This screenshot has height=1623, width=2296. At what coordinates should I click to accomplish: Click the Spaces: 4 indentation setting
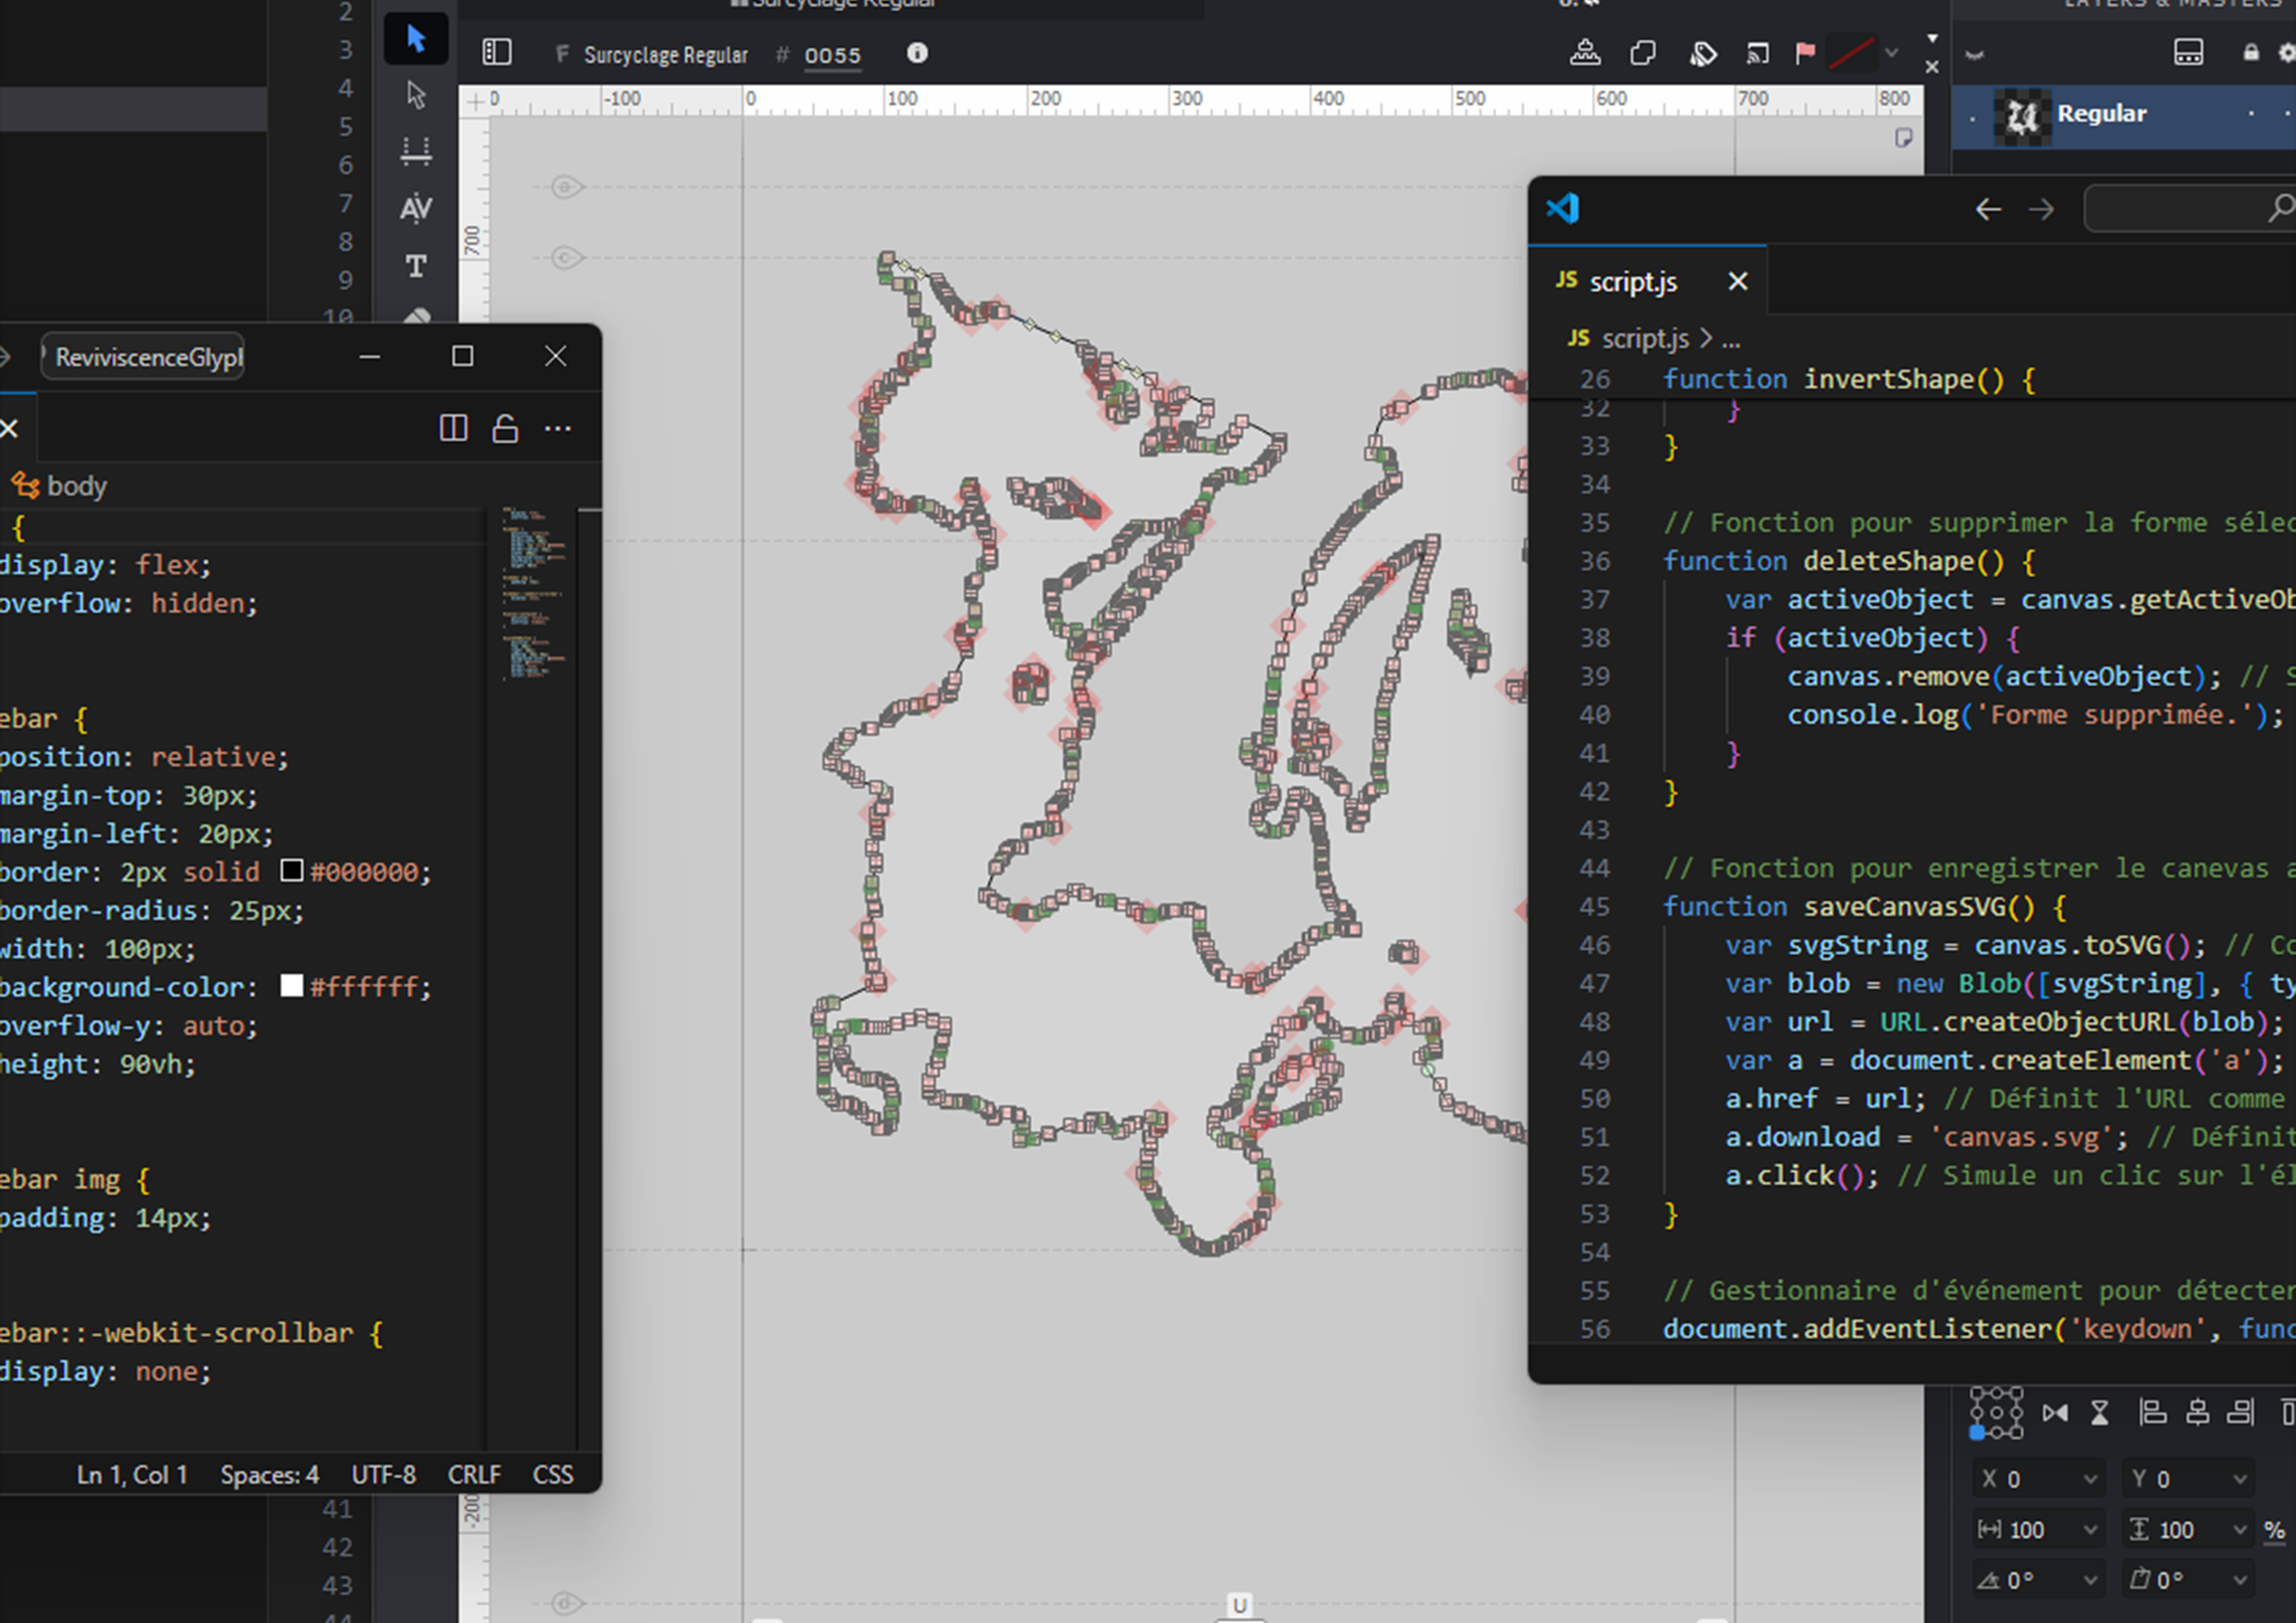tap(269, 1475)
